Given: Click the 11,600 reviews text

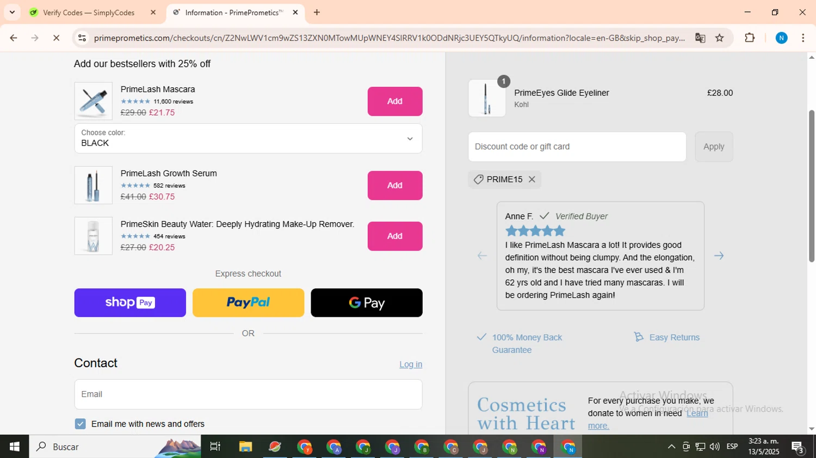Looking at the screenshot, I should (173, 102).
